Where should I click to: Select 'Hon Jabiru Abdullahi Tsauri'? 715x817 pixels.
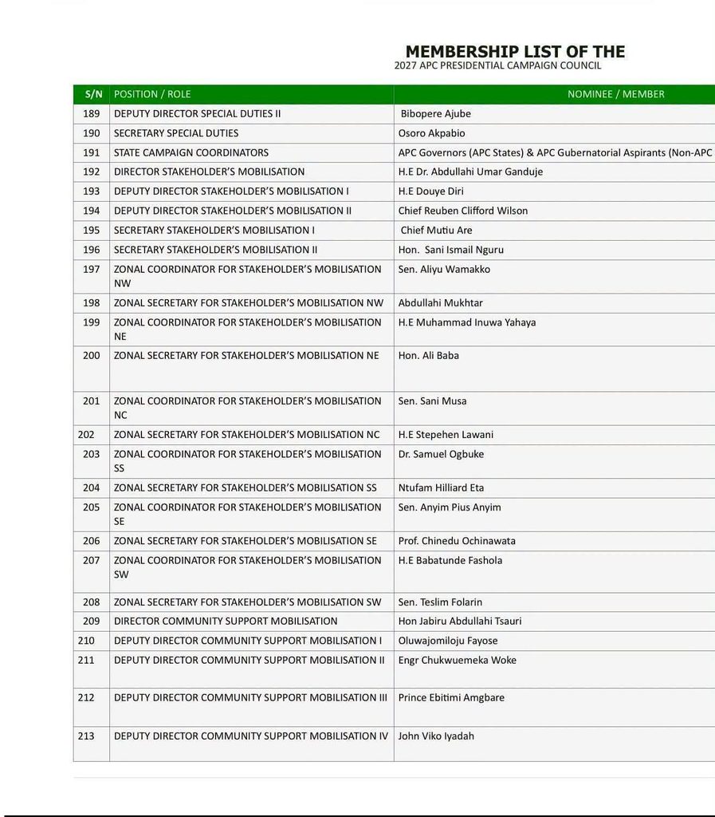tap(459, 621)
